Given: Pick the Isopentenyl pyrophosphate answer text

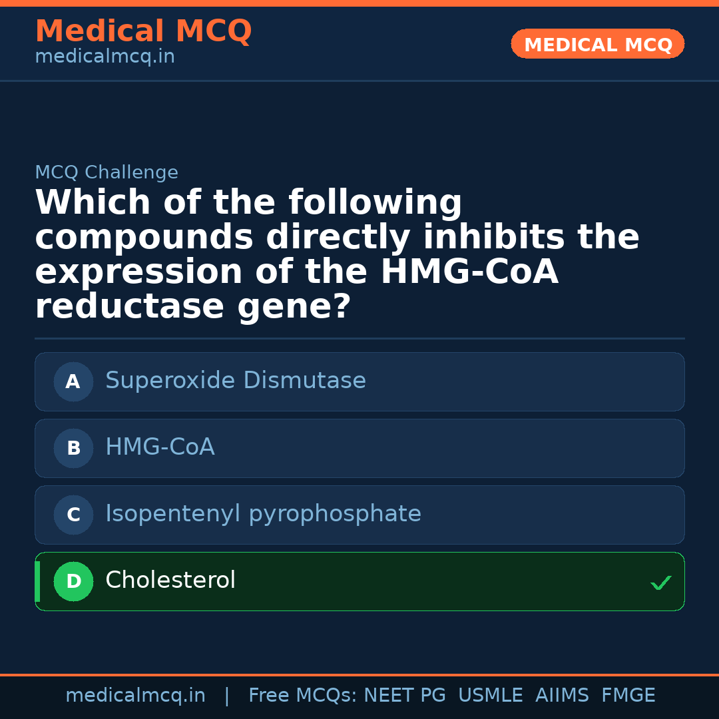Looking at the screenshot, I should pos(263,514).
